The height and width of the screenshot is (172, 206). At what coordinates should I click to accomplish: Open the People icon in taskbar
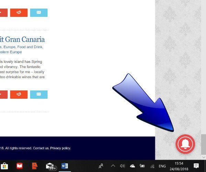(101, 166)
